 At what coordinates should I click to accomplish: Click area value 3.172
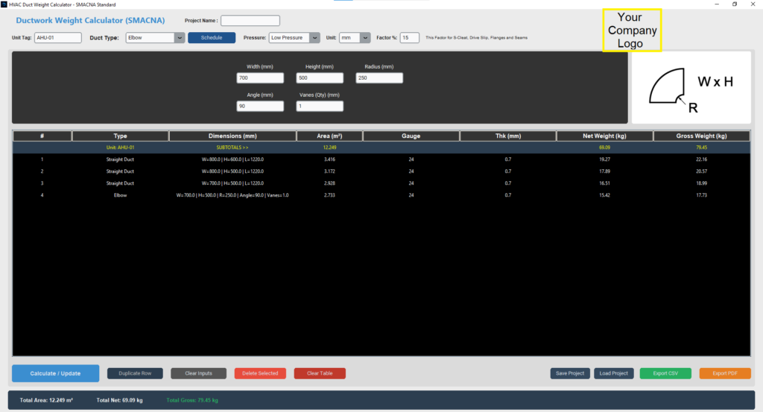[x=329, y=171]
